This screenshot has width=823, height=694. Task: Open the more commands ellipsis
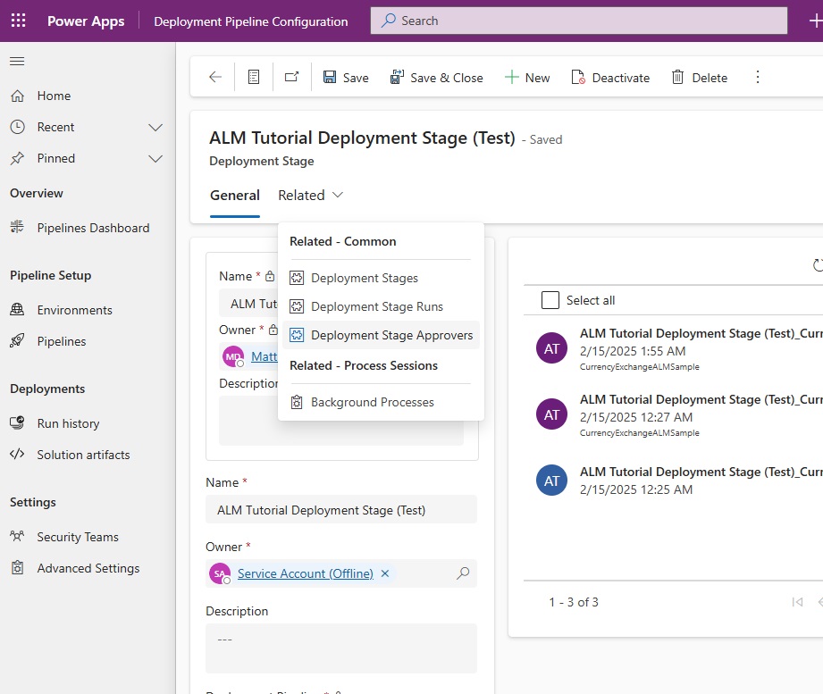pyautogui.click(x=758, y=77)
